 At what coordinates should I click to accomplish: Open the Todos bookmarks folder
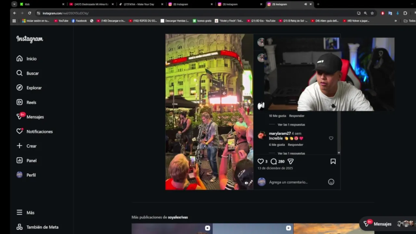[x=409, y=21]
